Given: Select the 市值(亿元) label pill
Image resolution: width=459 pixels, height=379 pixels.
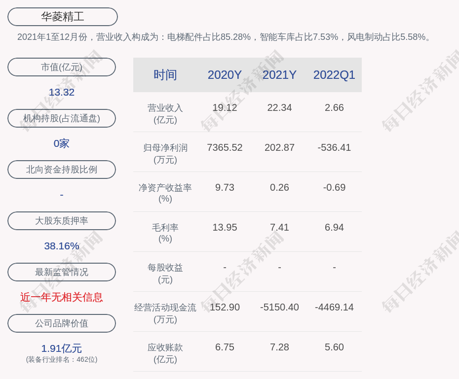Looking at the screenshot, I should (62, 67).
